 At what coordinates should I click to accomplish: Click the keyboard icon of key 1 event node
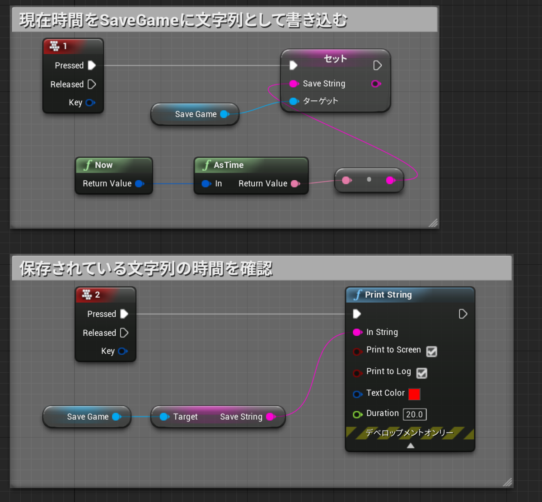pyautogui.click(x=55, y=46)
